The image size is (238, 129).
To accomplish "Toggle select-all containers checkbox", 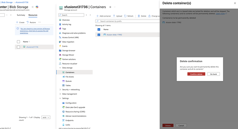I will pyautogui.click(x=99, y=30).
